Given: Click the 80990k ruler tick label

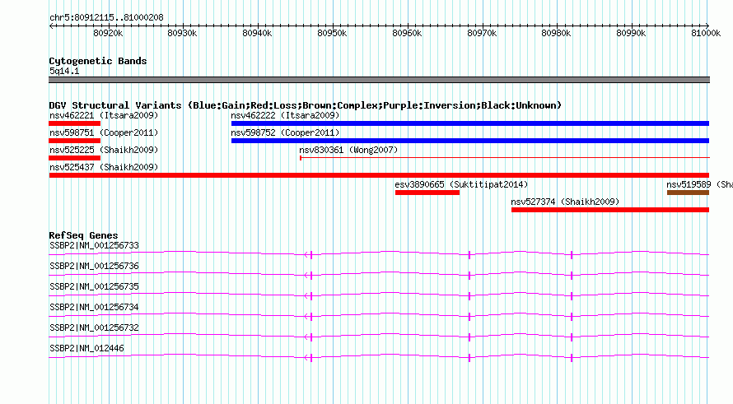Looking at the screenshot, I should pos(631,33).
